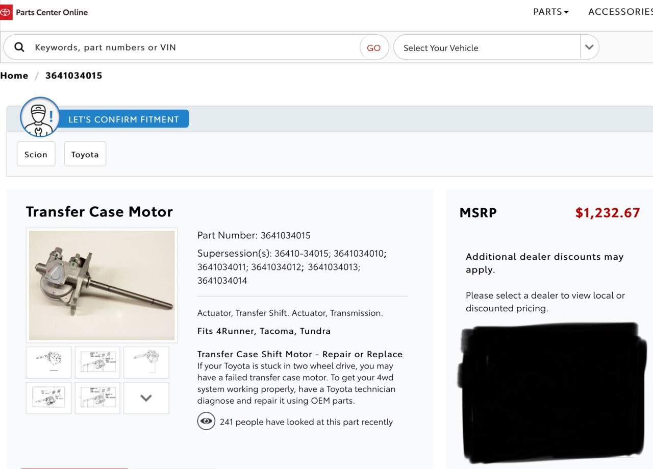This screenshot has height=469, width=653.
Task: Click the Additional dealer discounts may apply text
Action: 545,263
